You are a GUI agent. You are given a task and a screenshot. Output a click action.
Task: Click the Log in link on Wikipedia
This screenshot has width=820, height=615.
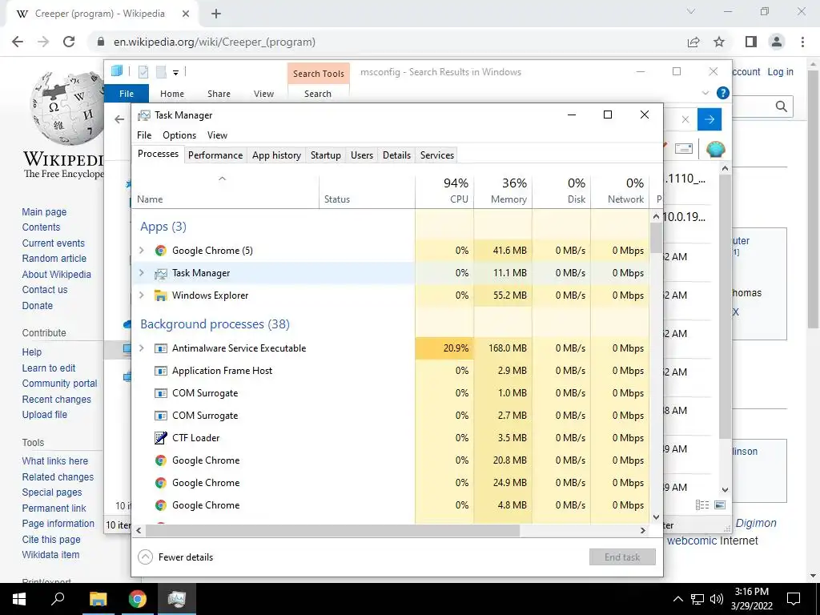click(x=780, y=72)
